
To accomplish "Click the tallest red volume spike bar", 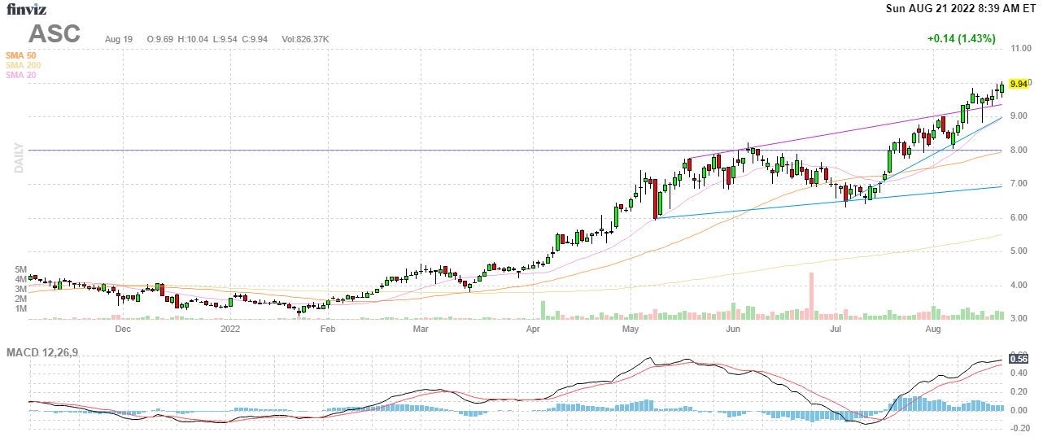I will (x=811, y=296).
